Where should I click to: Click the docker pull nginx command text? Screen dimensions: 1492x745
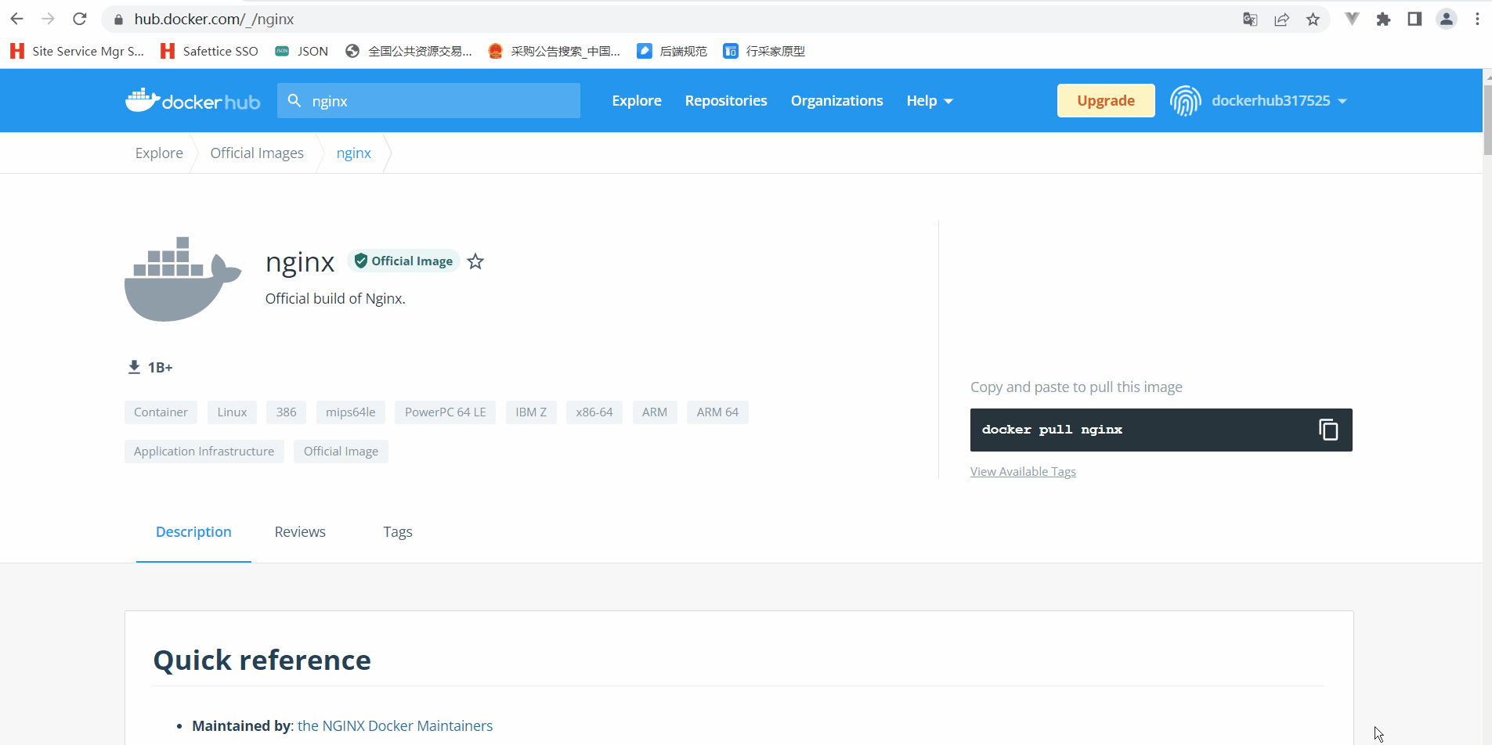click(1052, 430)
